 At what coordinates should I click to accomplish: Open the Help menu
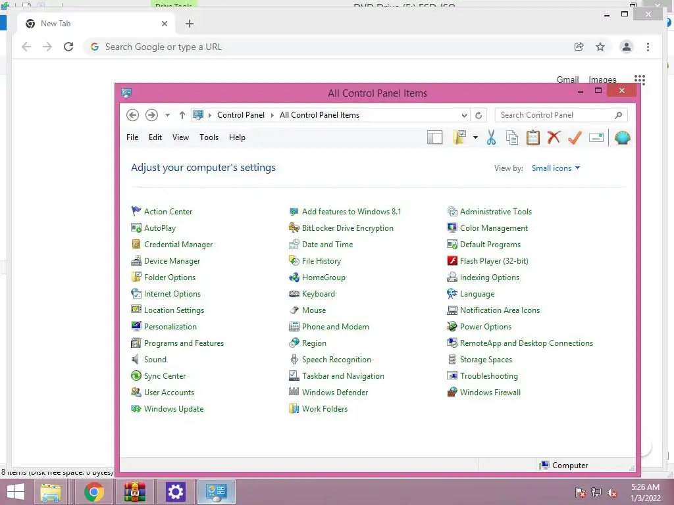[x=237, y=137]
